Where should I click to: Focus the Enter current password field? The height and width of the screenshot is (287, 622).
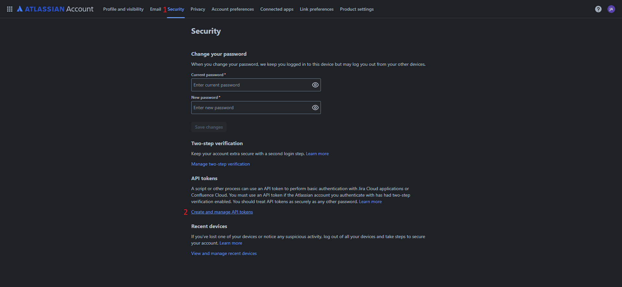coord(250,85)
